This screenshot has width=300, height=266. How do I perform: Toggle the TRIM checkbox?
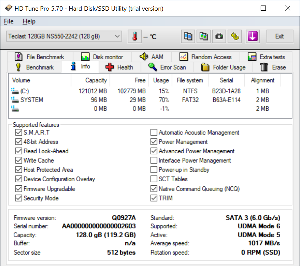click(x=154, y=198)
